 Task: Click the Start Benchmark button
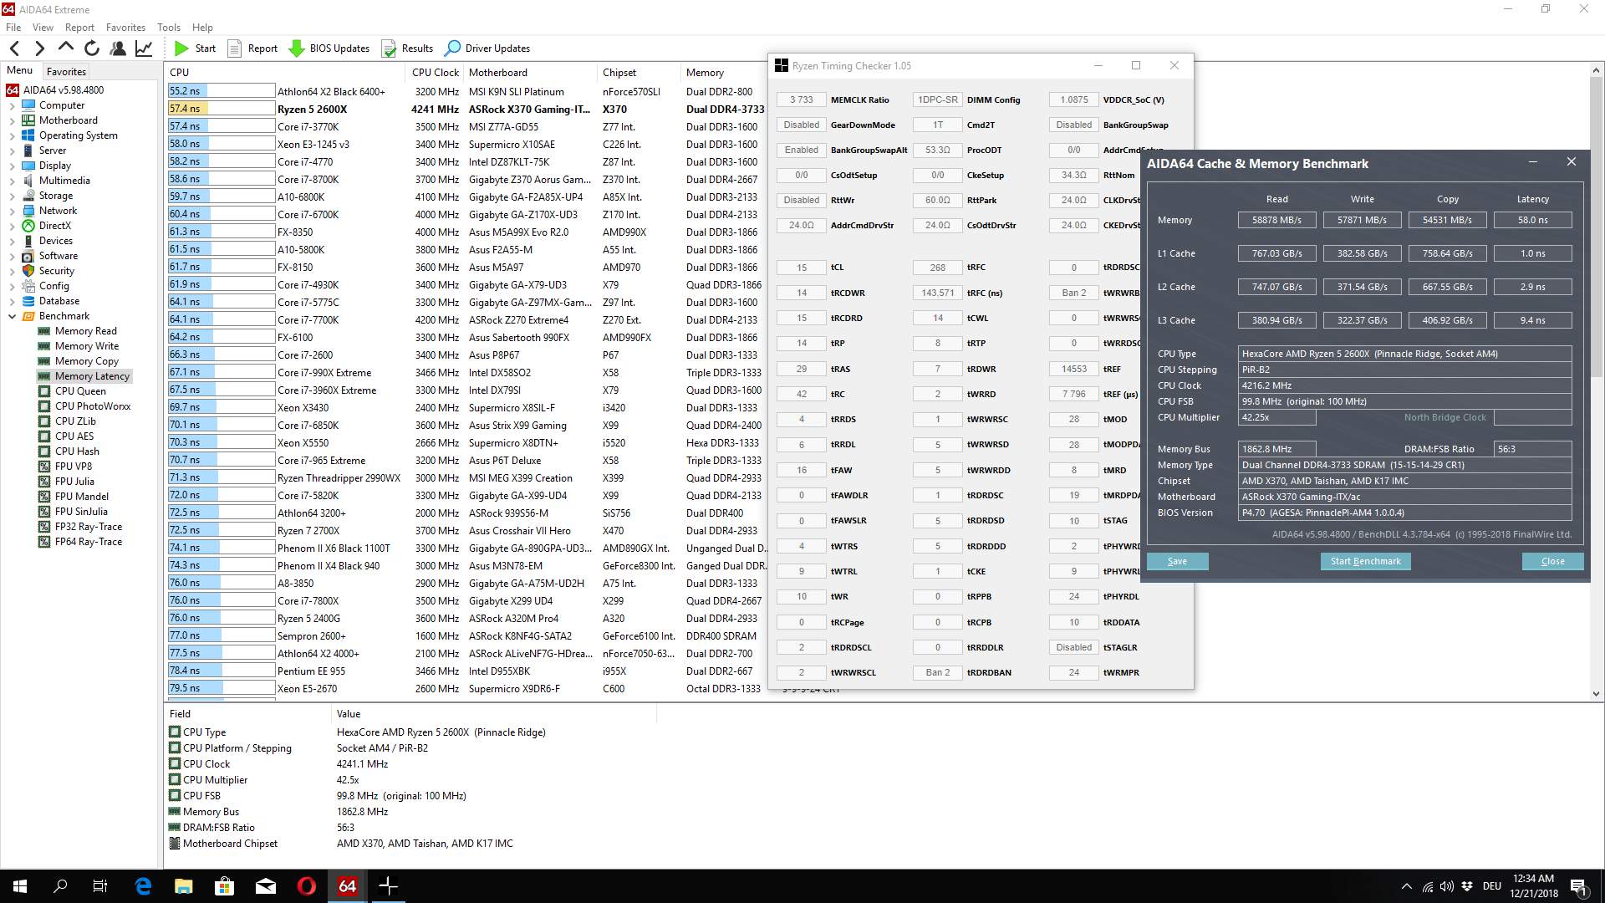point(1365,561)
